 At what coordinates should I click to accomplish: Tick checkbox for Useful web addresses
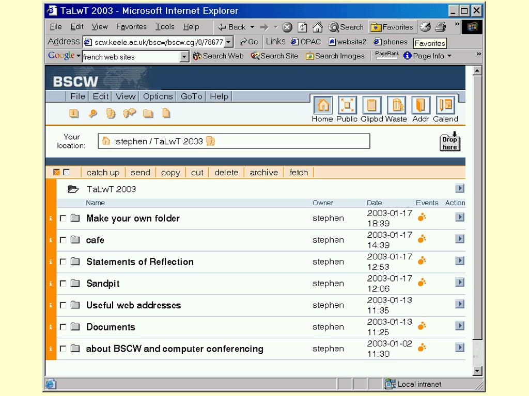tap(63, 305)
